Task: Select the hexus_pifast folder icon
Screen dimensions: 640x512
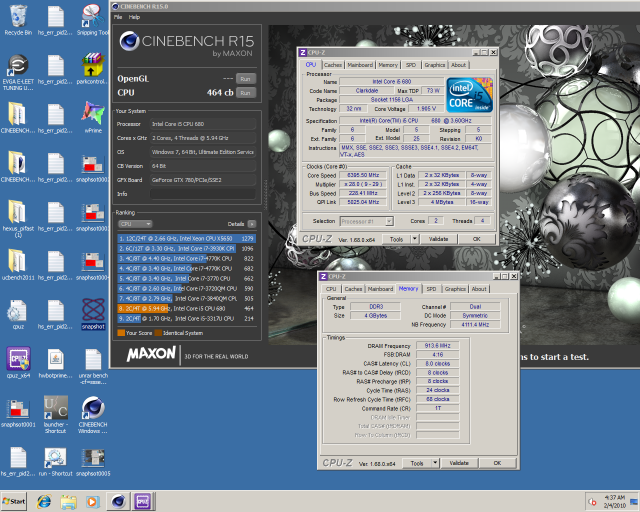Action: (x=18, y=219)
